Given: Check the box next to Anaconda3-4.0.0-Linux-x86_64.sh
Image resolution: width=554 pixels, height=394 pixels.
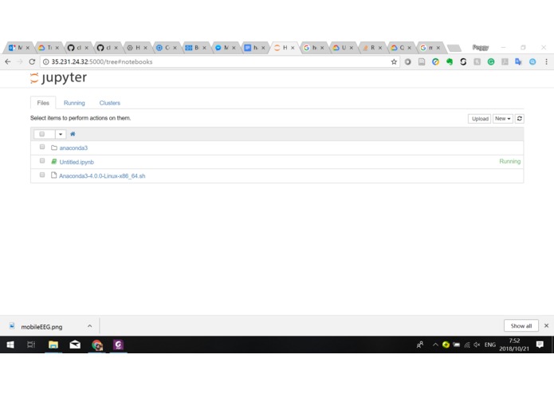Looking at the screenshot, I should 42,175.
